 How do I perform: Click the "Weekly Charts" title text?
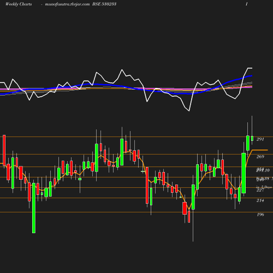coord(19,4)
